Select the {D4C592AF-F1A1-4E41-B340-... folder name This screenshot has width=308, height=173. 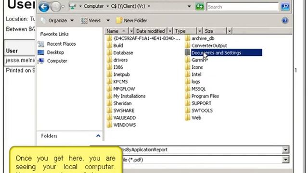(147, 38)
